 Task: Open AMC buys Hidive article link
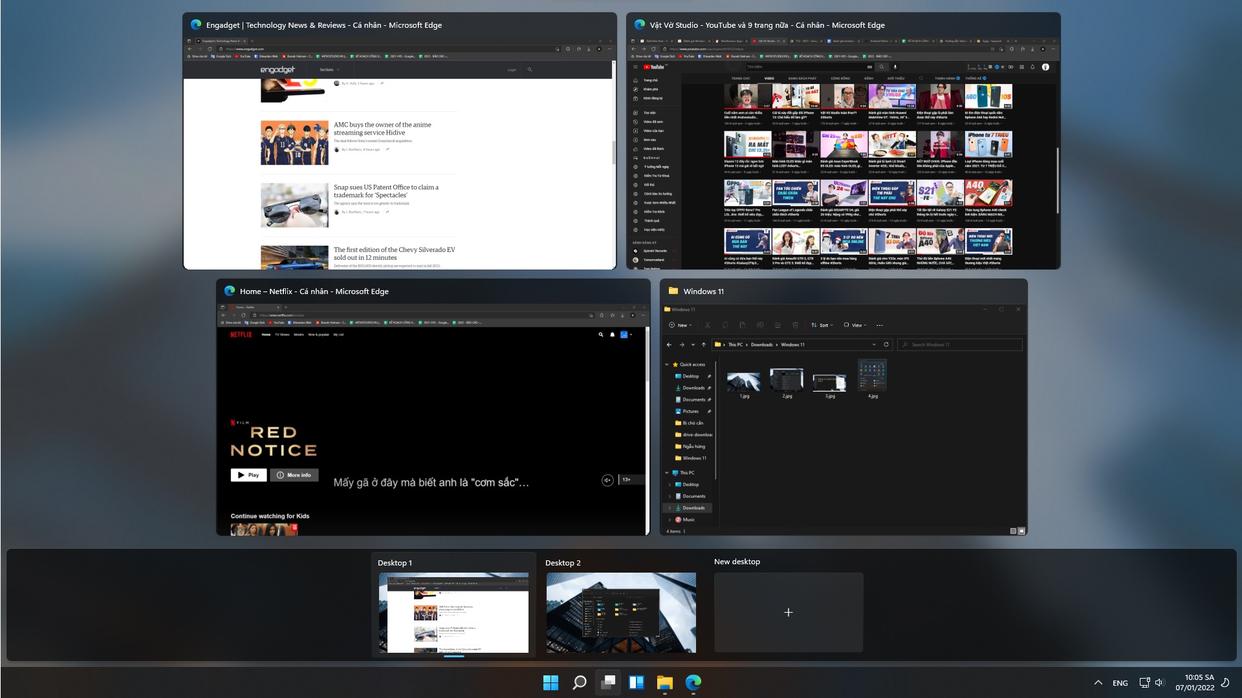382,129
